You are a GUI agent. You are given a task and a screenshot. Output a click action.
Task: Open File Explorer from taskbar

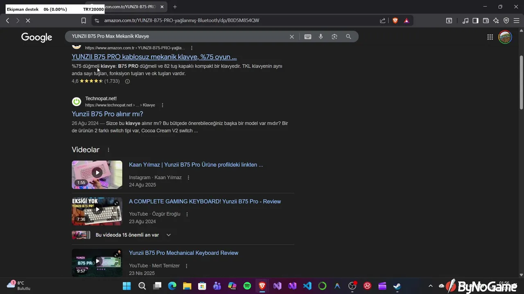(x=187, y=286)
